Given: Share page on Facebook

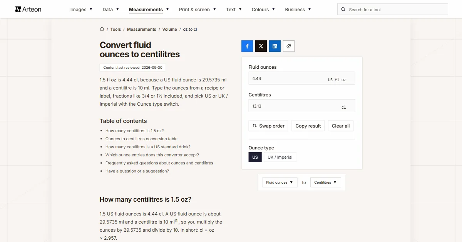Looking at the screenshot, I should [247, 46].
